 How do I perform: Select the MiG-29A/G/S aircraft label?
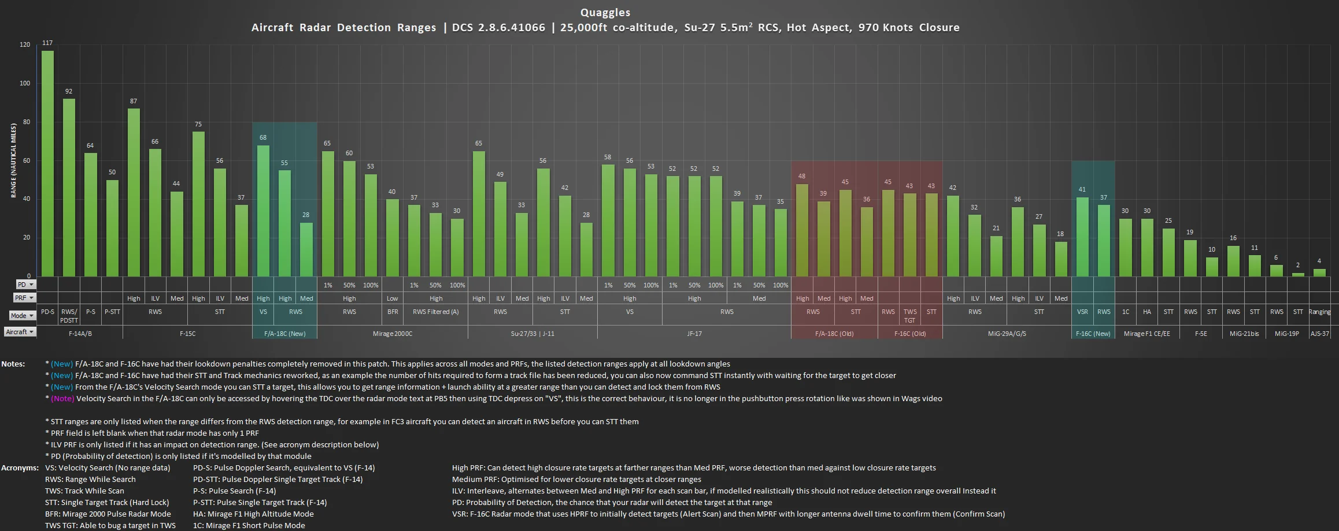[1007, 334]
